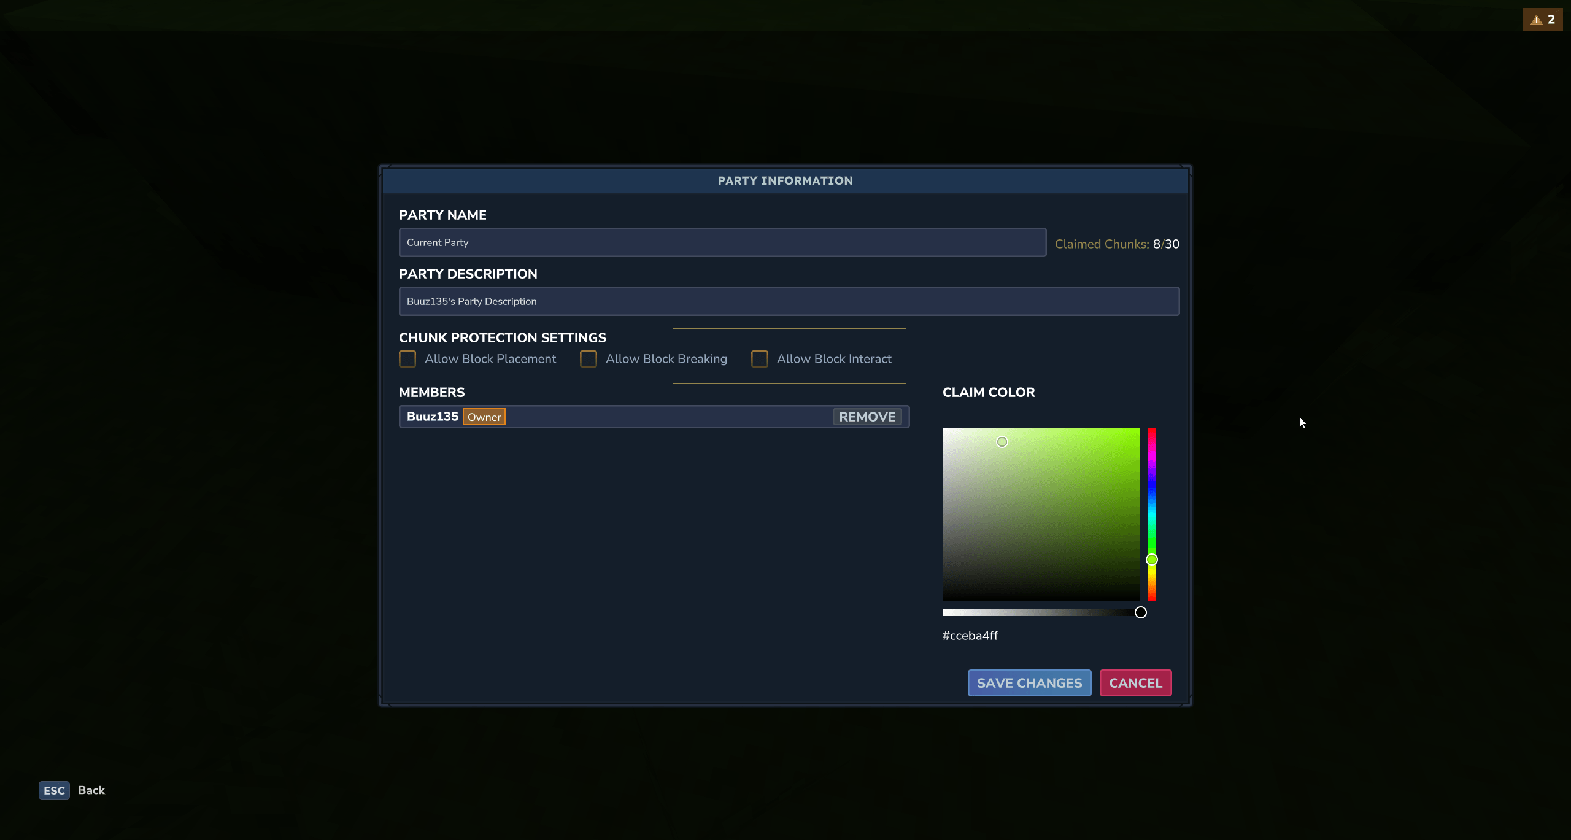Click the Back label beside ESC
Viewport: 1571px width, 840px height.
[x=91, y=790]
